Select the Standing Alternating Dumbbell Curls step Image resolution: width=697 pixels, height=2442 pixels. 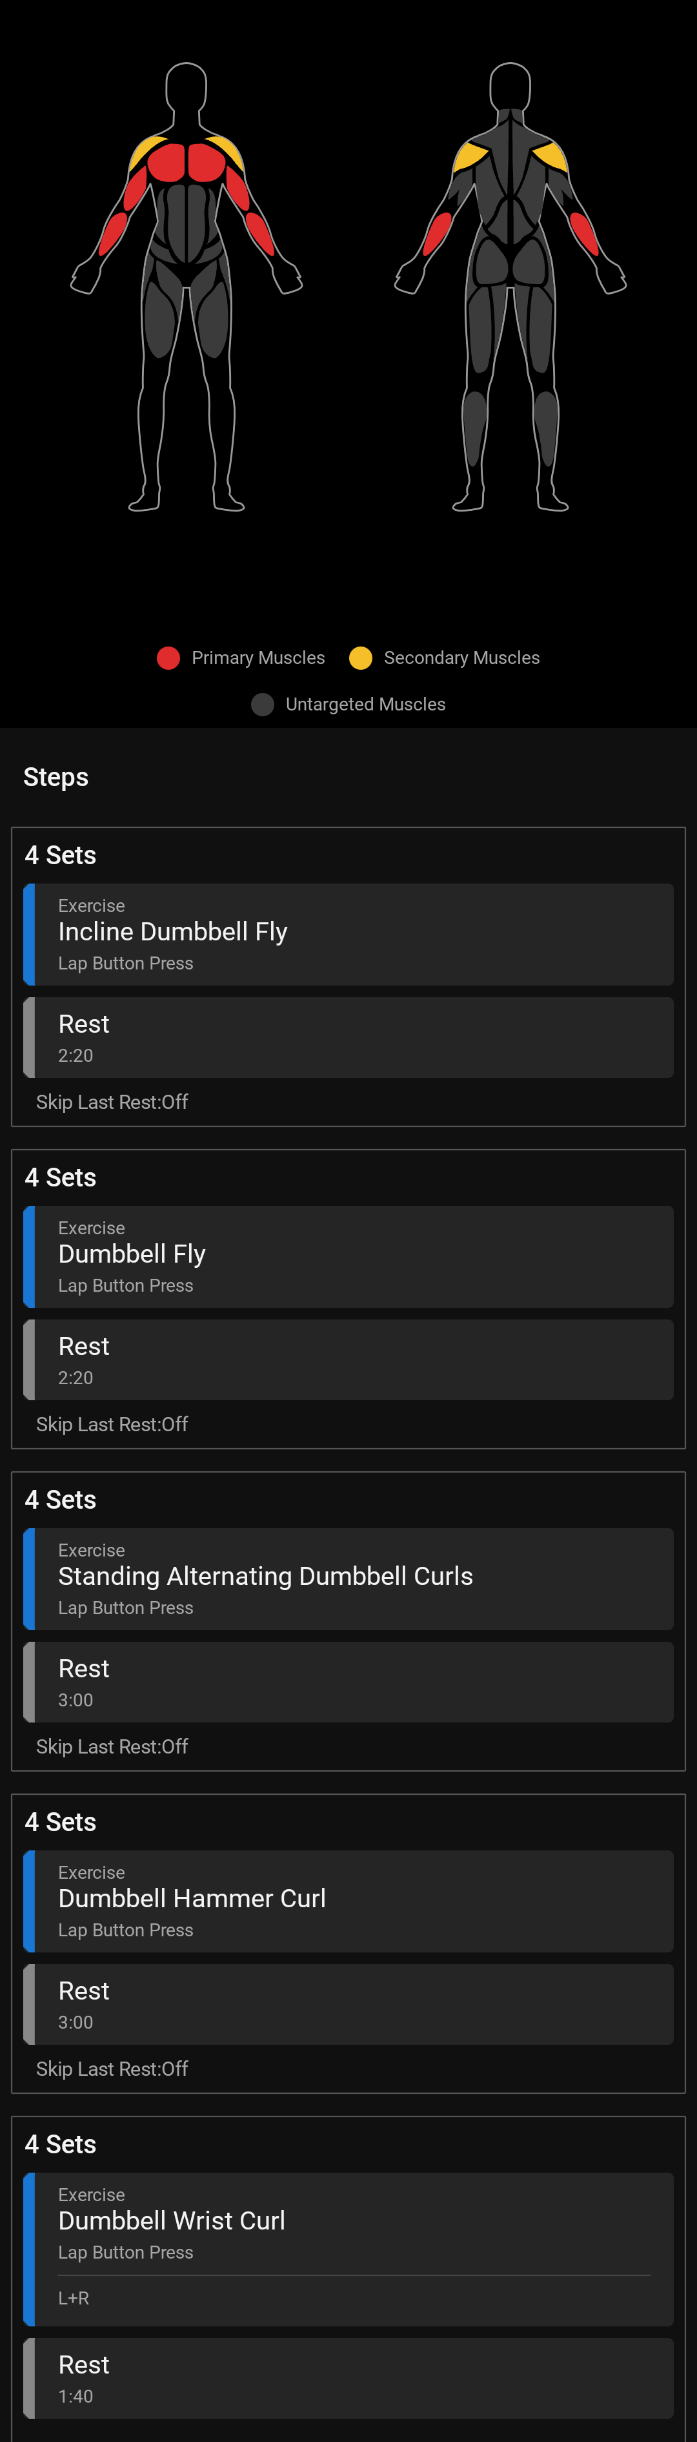click(348, 1578)
